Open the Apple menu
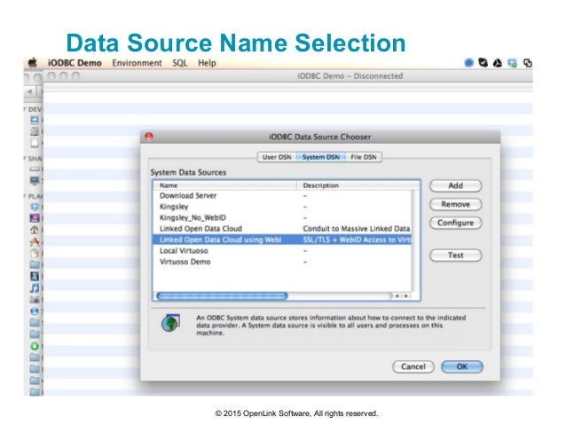The width and height of the screenshot is (566, 425). click(33, 63)
